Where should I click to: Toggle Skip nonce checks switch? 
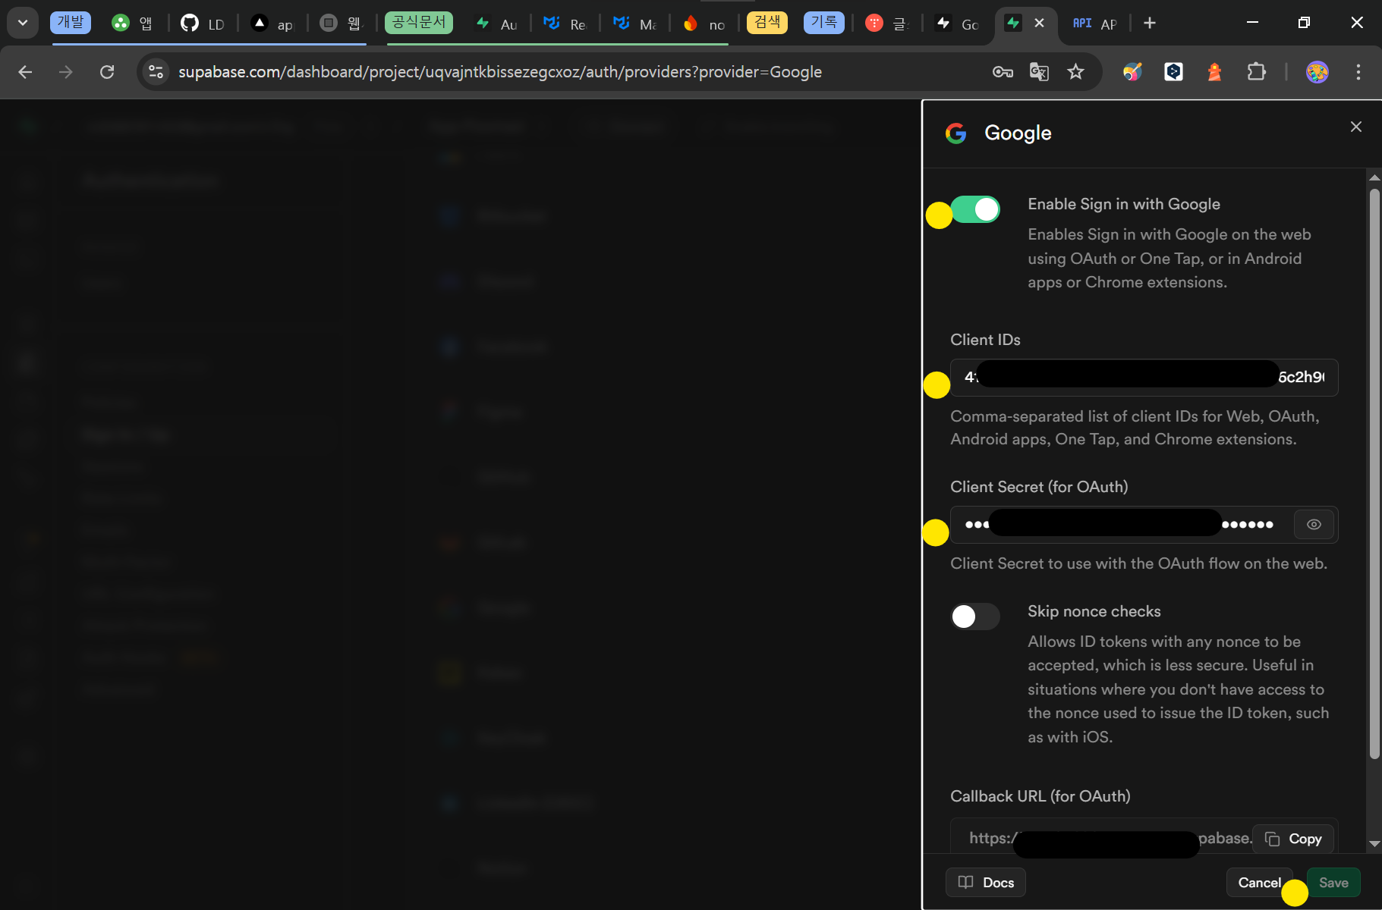pos(975,617)
